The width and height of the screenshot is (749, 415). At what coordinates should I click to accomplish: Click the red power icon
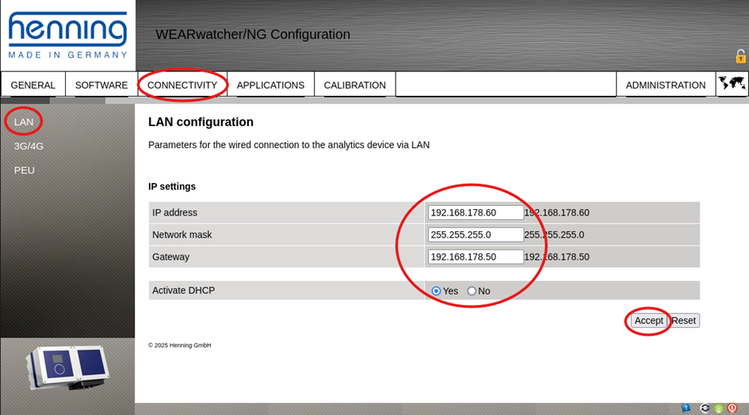732,408
